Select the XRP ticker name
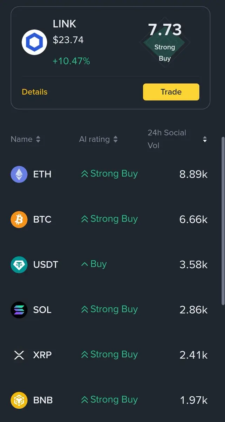The width and height of the screenshot is (225, 422). pyautogui.click(x=43, y=355)
